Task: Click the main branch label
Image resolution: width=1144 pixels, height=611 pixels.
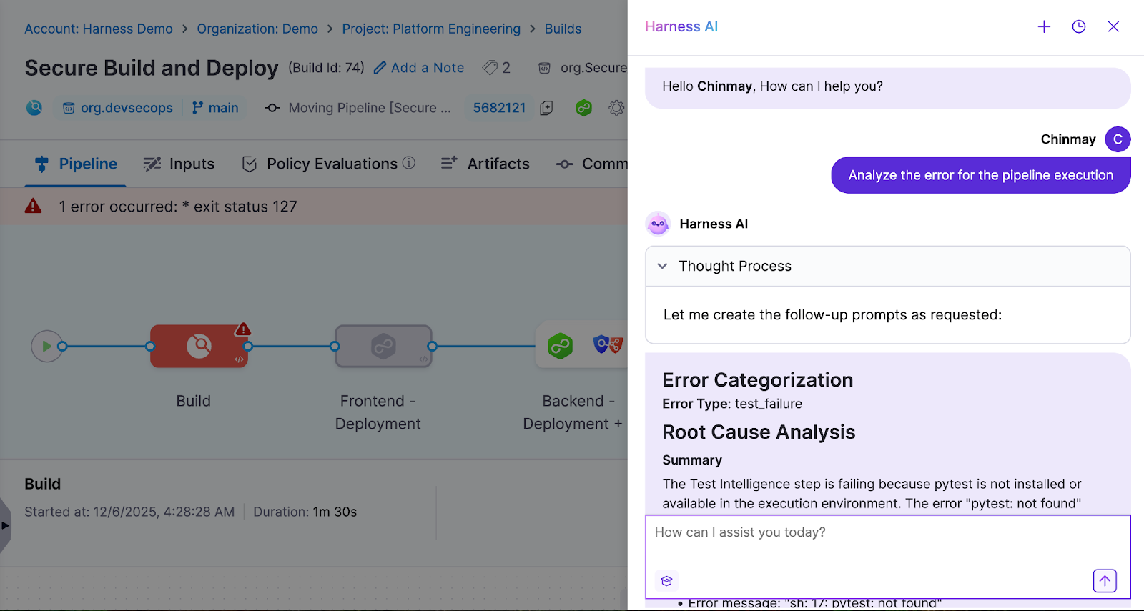Action: 215,108
